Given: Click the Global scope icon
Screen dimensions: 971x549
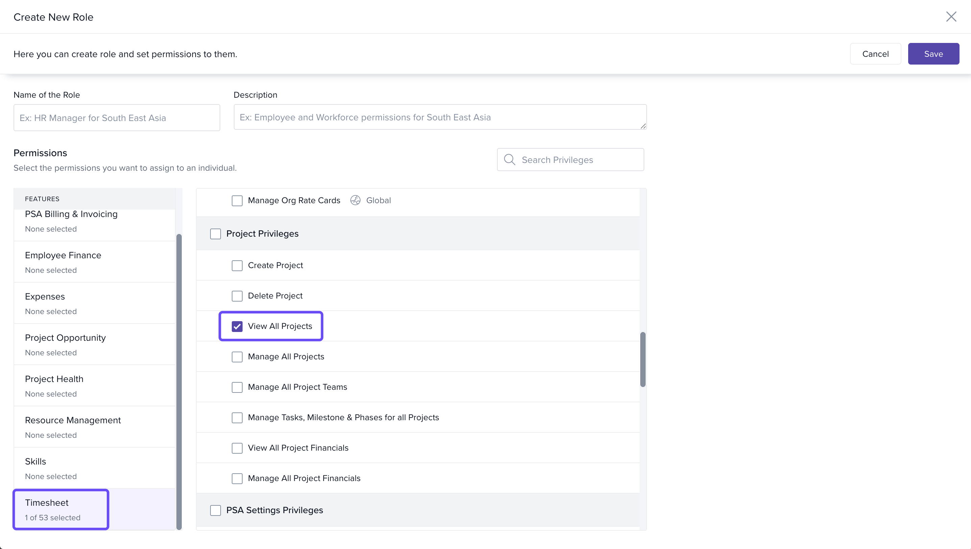Looking at the screenshot, I should [355, 200].
